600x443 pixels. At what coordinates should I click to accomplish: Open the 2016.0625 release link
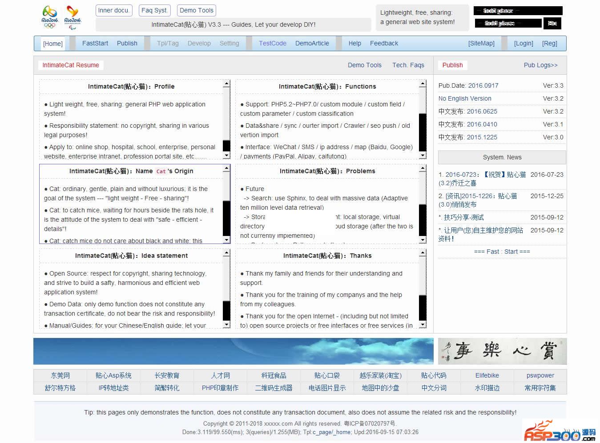(482, 111)
